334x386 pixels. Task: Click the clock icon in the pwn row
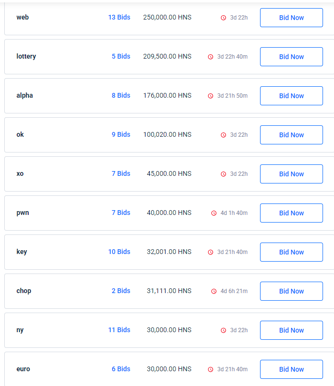coord(214,213)
